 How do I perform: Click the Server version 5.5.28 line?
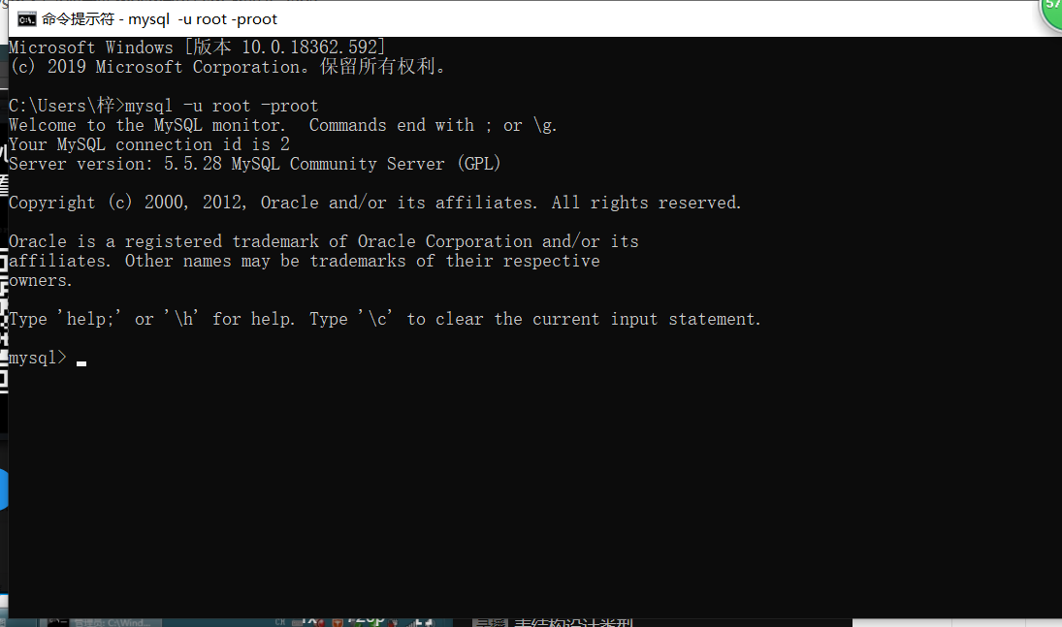[x=255, y=164]
